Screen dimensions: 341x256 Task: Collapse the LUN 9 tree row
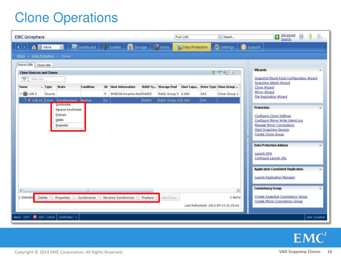21,94
